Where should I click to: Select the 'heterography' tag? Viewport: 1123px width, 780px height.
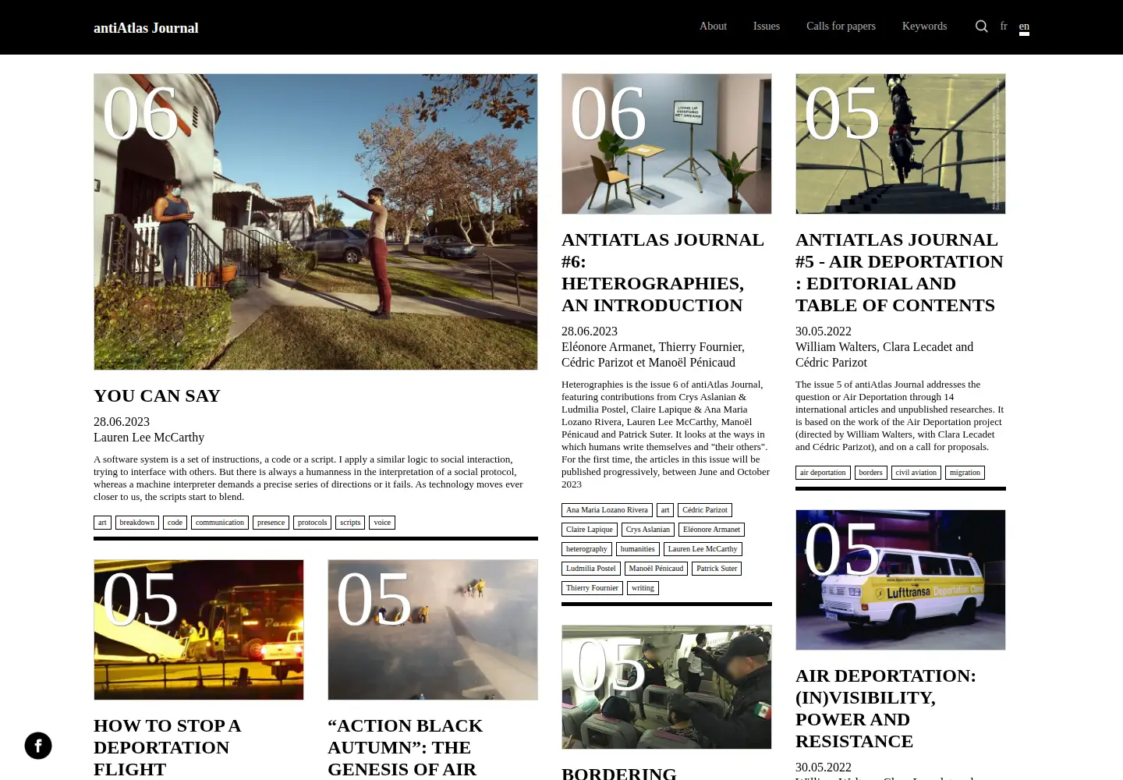pyautogui.click(x=586, y=549)
